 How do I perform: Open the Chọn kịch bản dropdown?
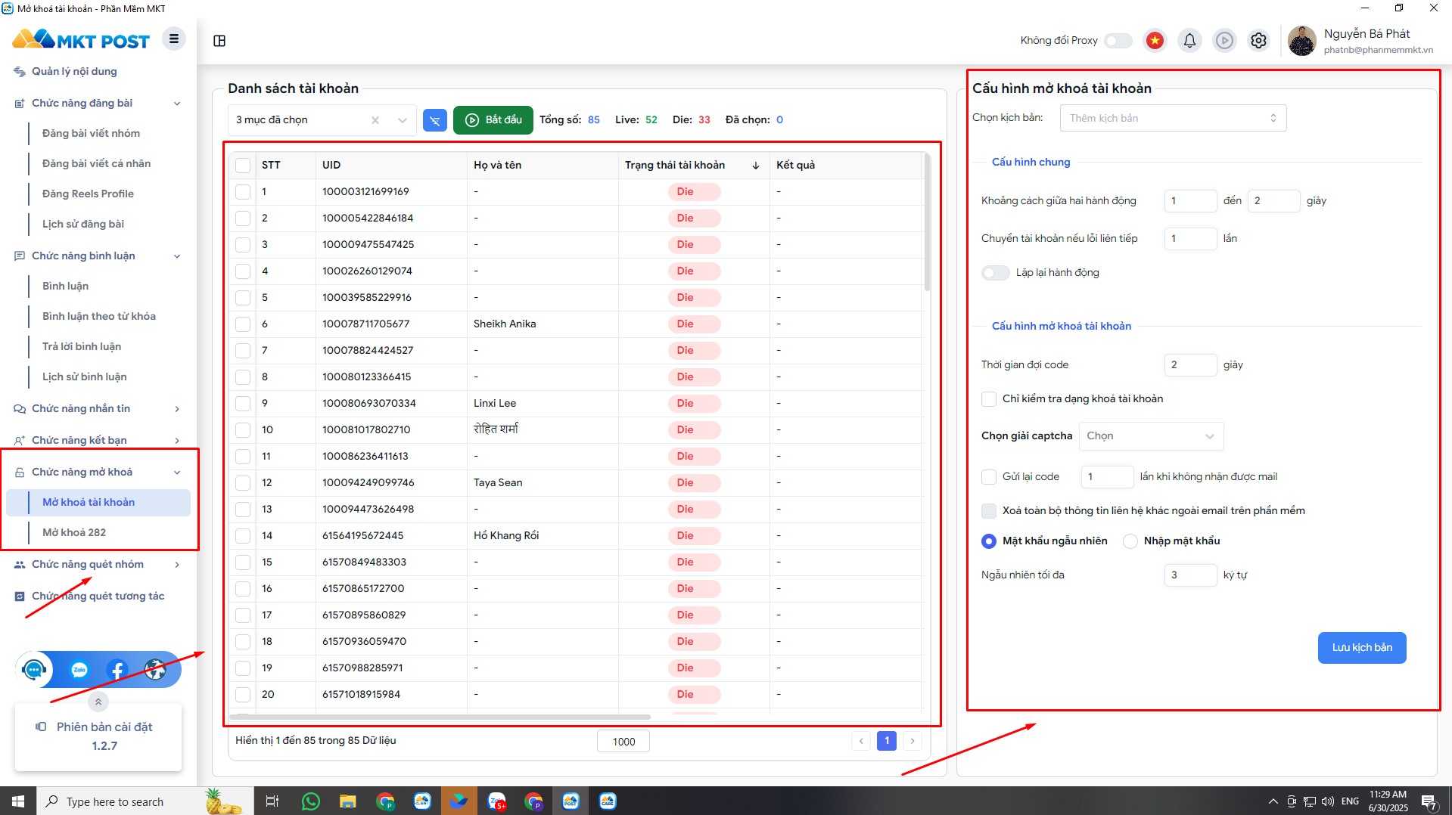pyautogui.click(x=1172, y=119)
